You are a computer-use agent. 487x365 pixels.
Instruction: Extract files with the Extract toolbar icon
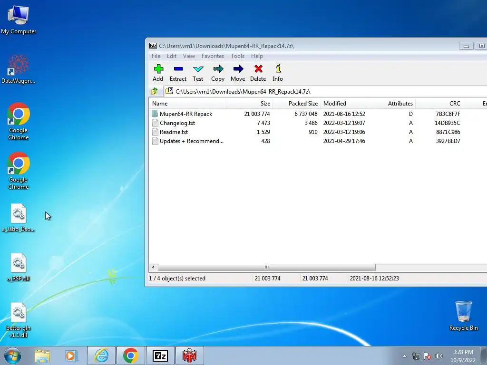(178, 73)
